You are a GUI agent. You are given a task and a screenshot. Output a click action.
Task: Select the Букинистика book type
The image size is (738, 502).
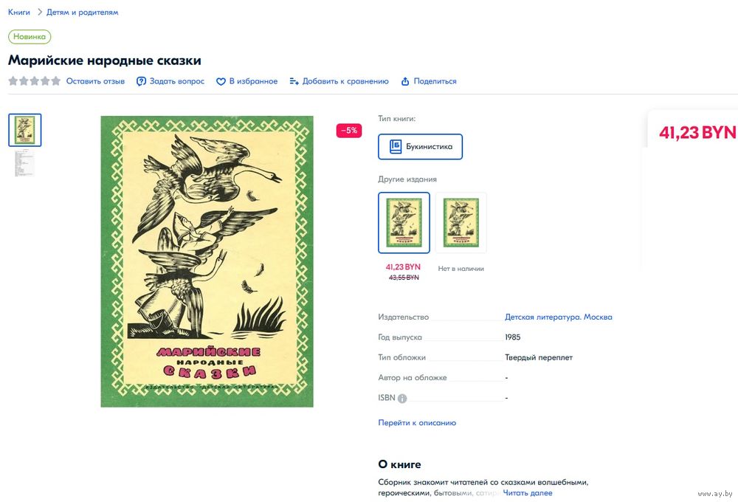421,146
